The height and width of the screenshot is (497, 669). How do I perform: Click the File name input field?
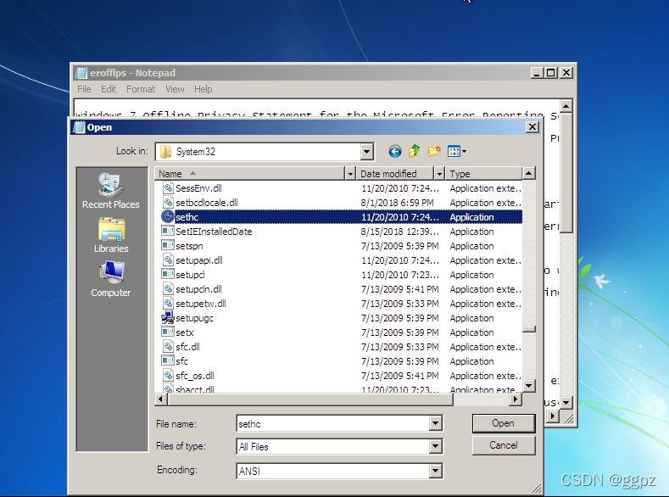pos(332,423)
